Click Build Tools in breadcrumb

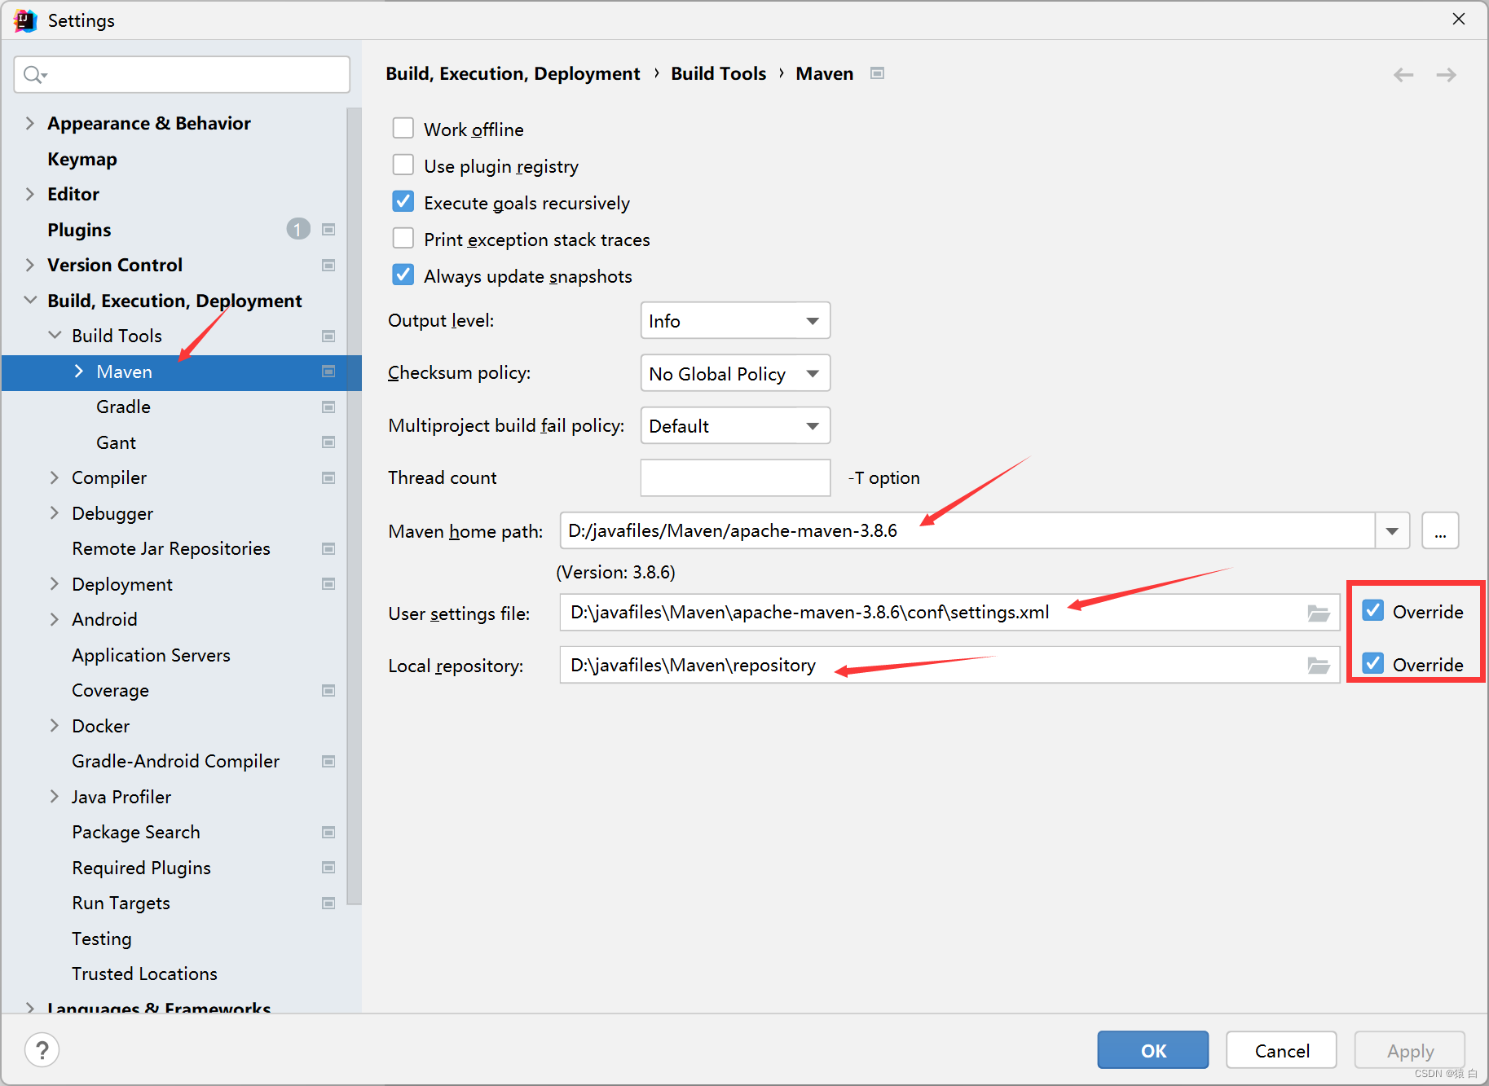point(718,73)
